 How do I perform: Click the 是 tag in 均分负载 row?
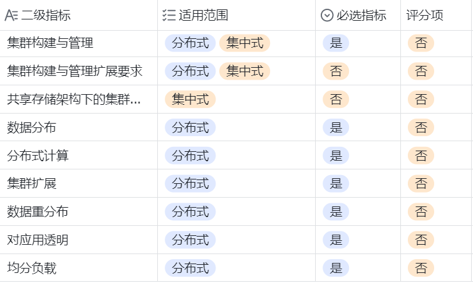(336, 269)
